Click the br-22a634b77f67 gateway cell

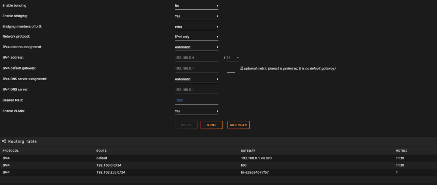pyautogui.click(x=255, y=172)
